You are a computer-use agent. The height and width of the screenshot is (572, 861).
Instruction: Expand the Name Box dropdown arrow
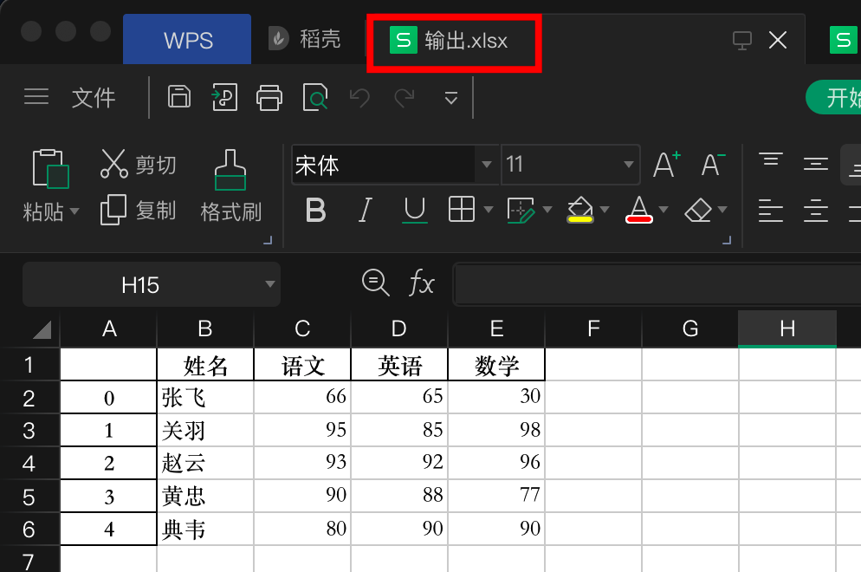pyautogui.click(x=269, y=284)
